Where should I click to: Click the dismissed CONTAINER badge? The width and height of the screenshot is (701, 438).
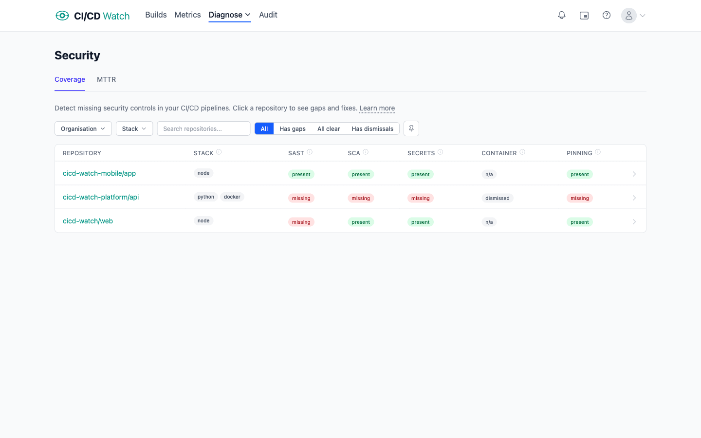coord(498,198)
